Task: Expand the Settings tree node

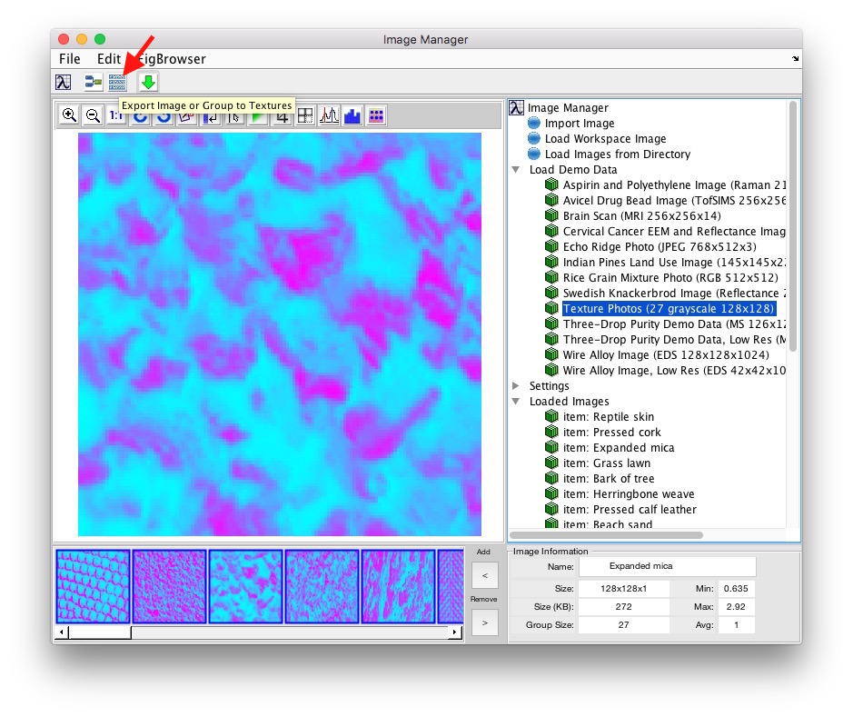Action: [517, 386]
